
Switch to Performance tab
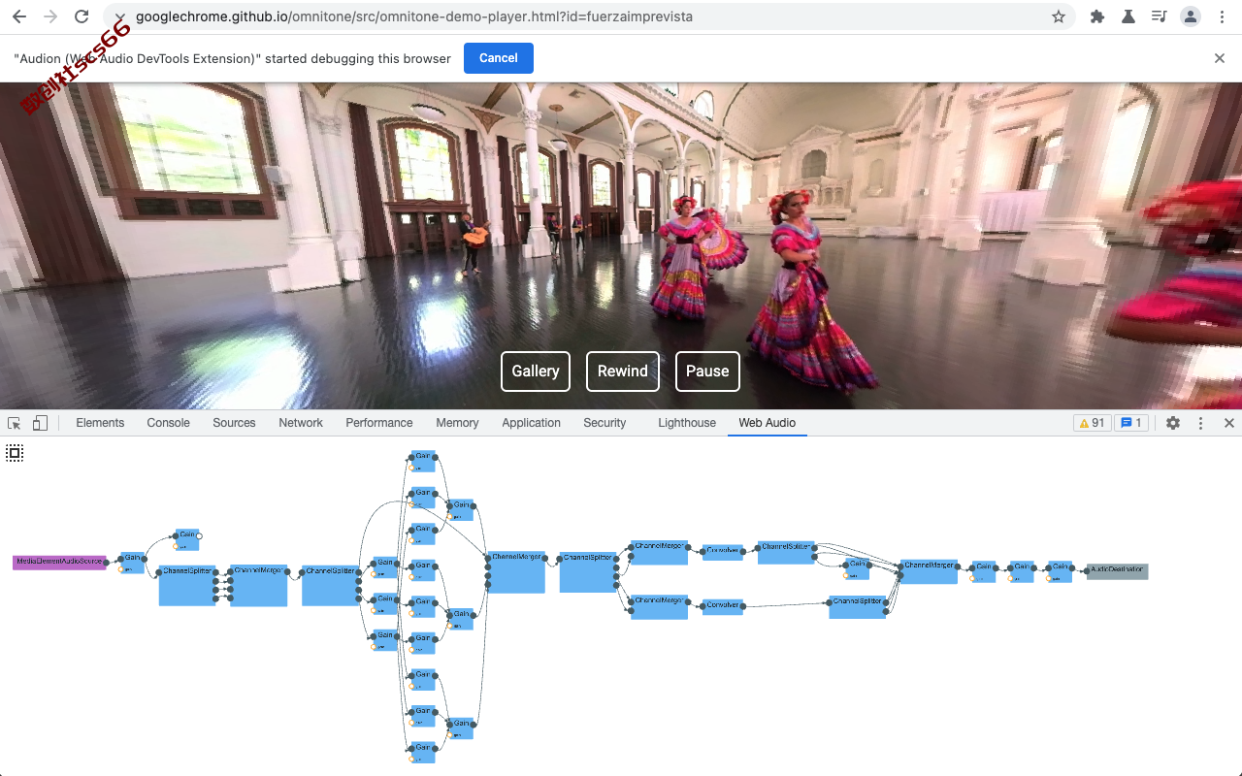pyautogui.click(x=379, y=423)
